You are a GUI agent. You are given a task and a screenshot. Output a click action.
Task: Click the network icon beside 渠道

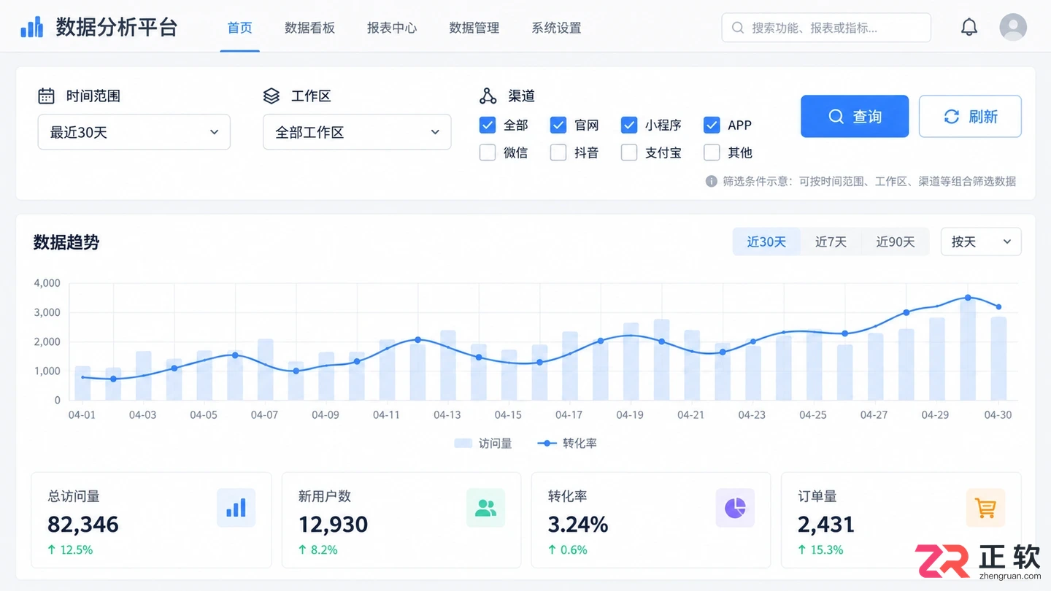click(x=488, y=96)
